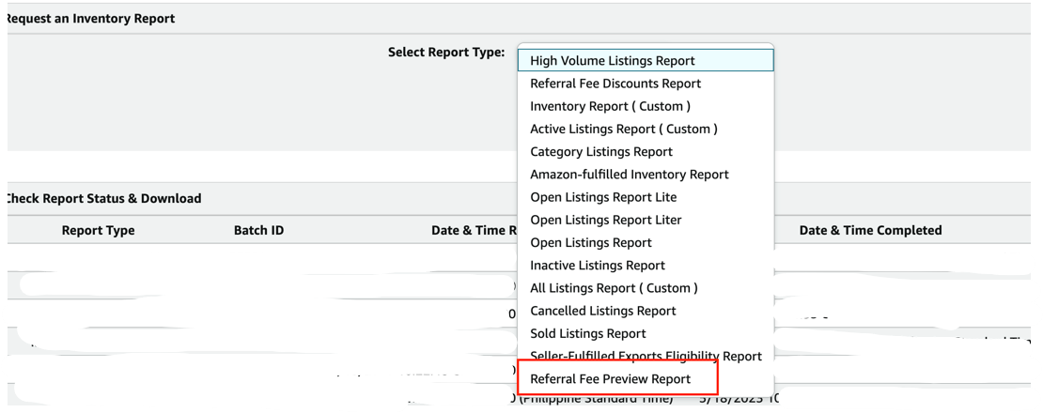Choose Open Listings Report Liter

tap(646, 220)
